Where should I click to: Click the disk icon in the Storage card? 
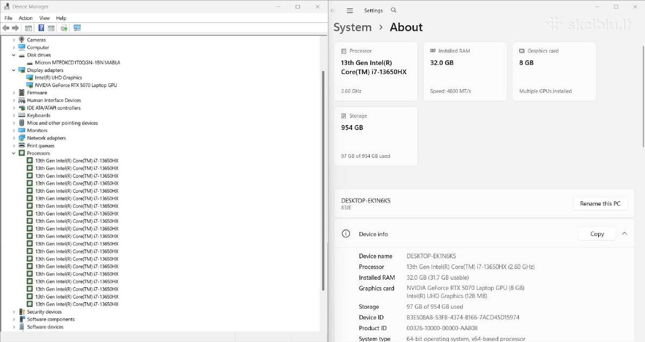click(x=344, y=116)
